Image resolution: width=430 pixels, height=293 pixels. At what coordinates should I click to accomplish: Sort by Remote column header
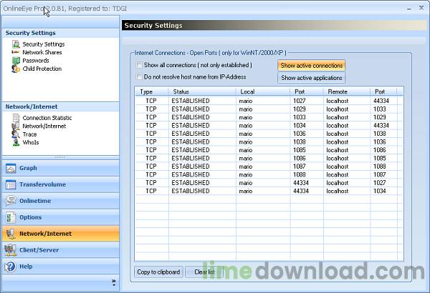tap(346, 91)
